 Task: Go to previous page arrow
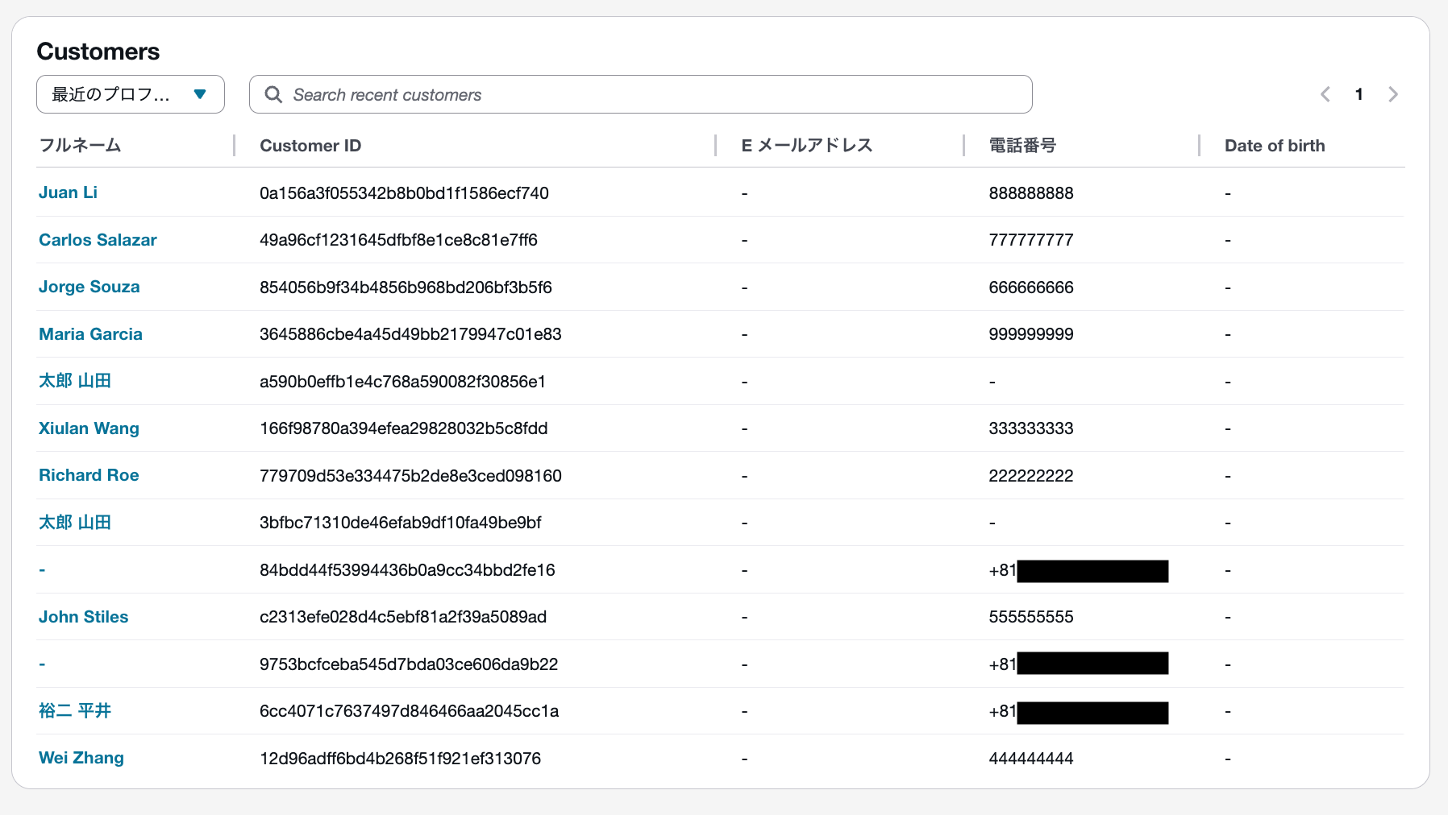pyautogui.click(x=1325, y=94)
